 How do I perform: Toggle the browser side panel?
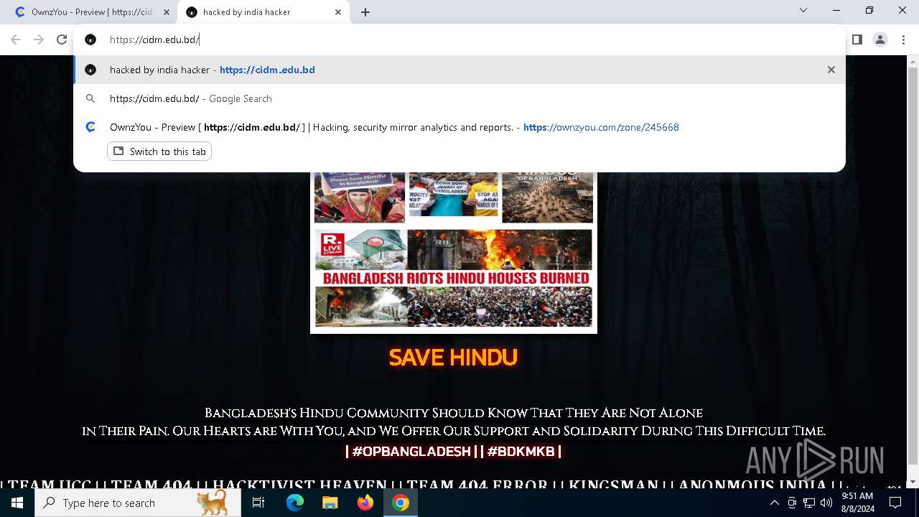pyautogui.click(x=857, y=39)
